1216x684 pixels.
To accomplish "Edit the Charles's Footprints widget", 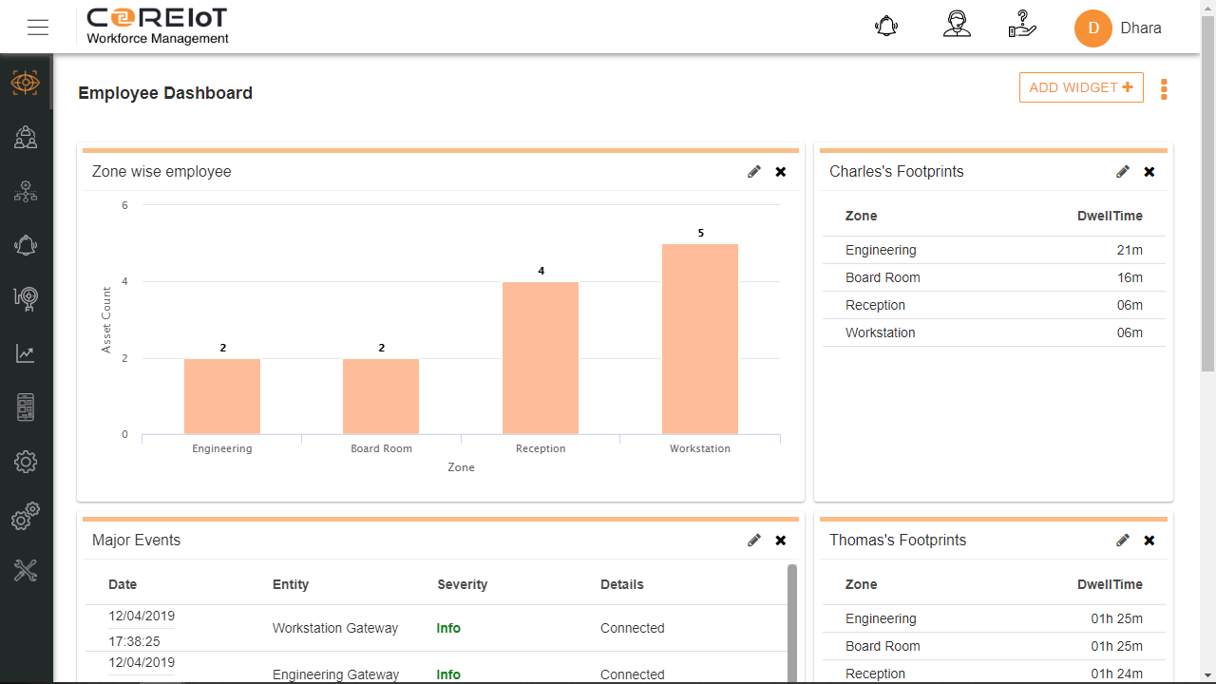I will [x=1123, y=172].
